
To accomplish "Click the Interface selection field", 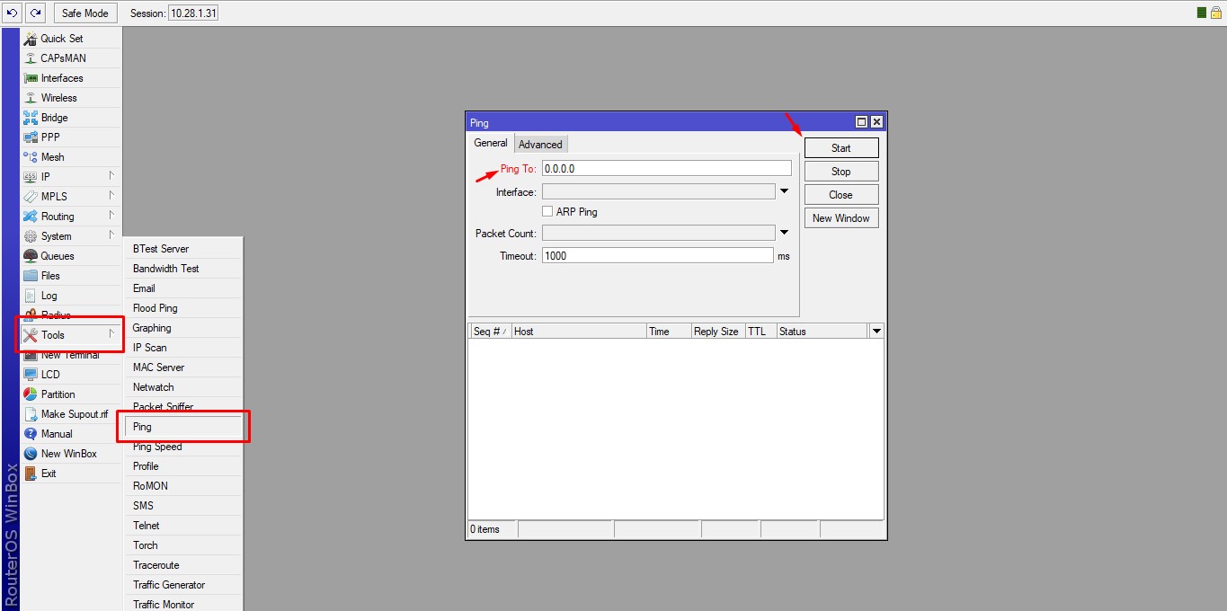I will (659, 191).
